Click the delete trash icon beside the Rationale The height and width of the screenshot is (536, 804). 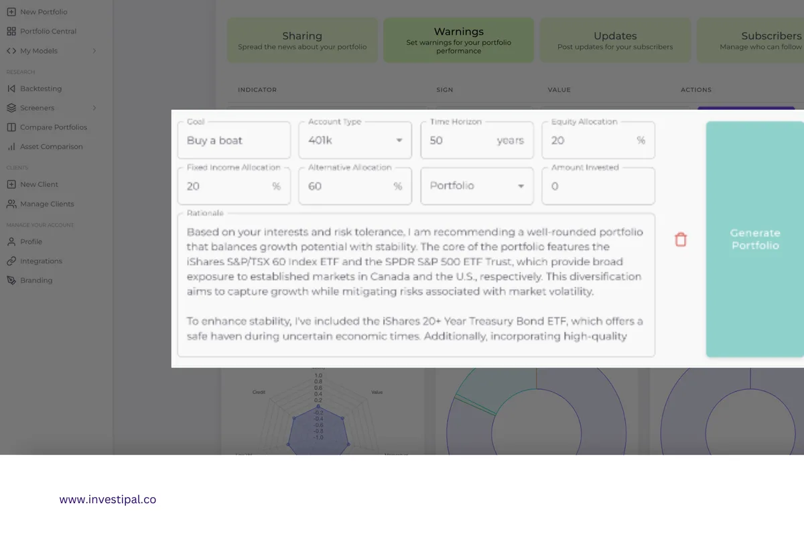[x=680, y=239]
